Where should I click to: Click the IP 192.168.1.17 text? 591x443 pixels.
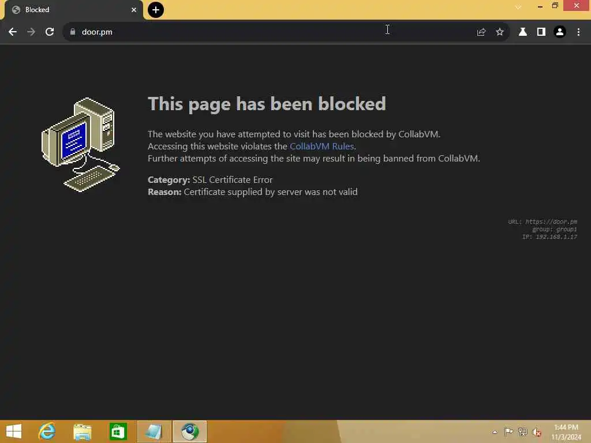[549, 236]
